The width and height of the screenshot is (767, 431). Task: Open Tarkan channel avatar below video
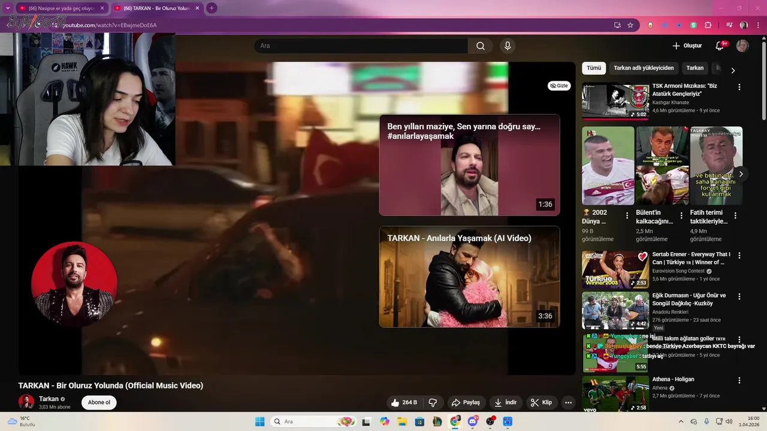[26, 402]
